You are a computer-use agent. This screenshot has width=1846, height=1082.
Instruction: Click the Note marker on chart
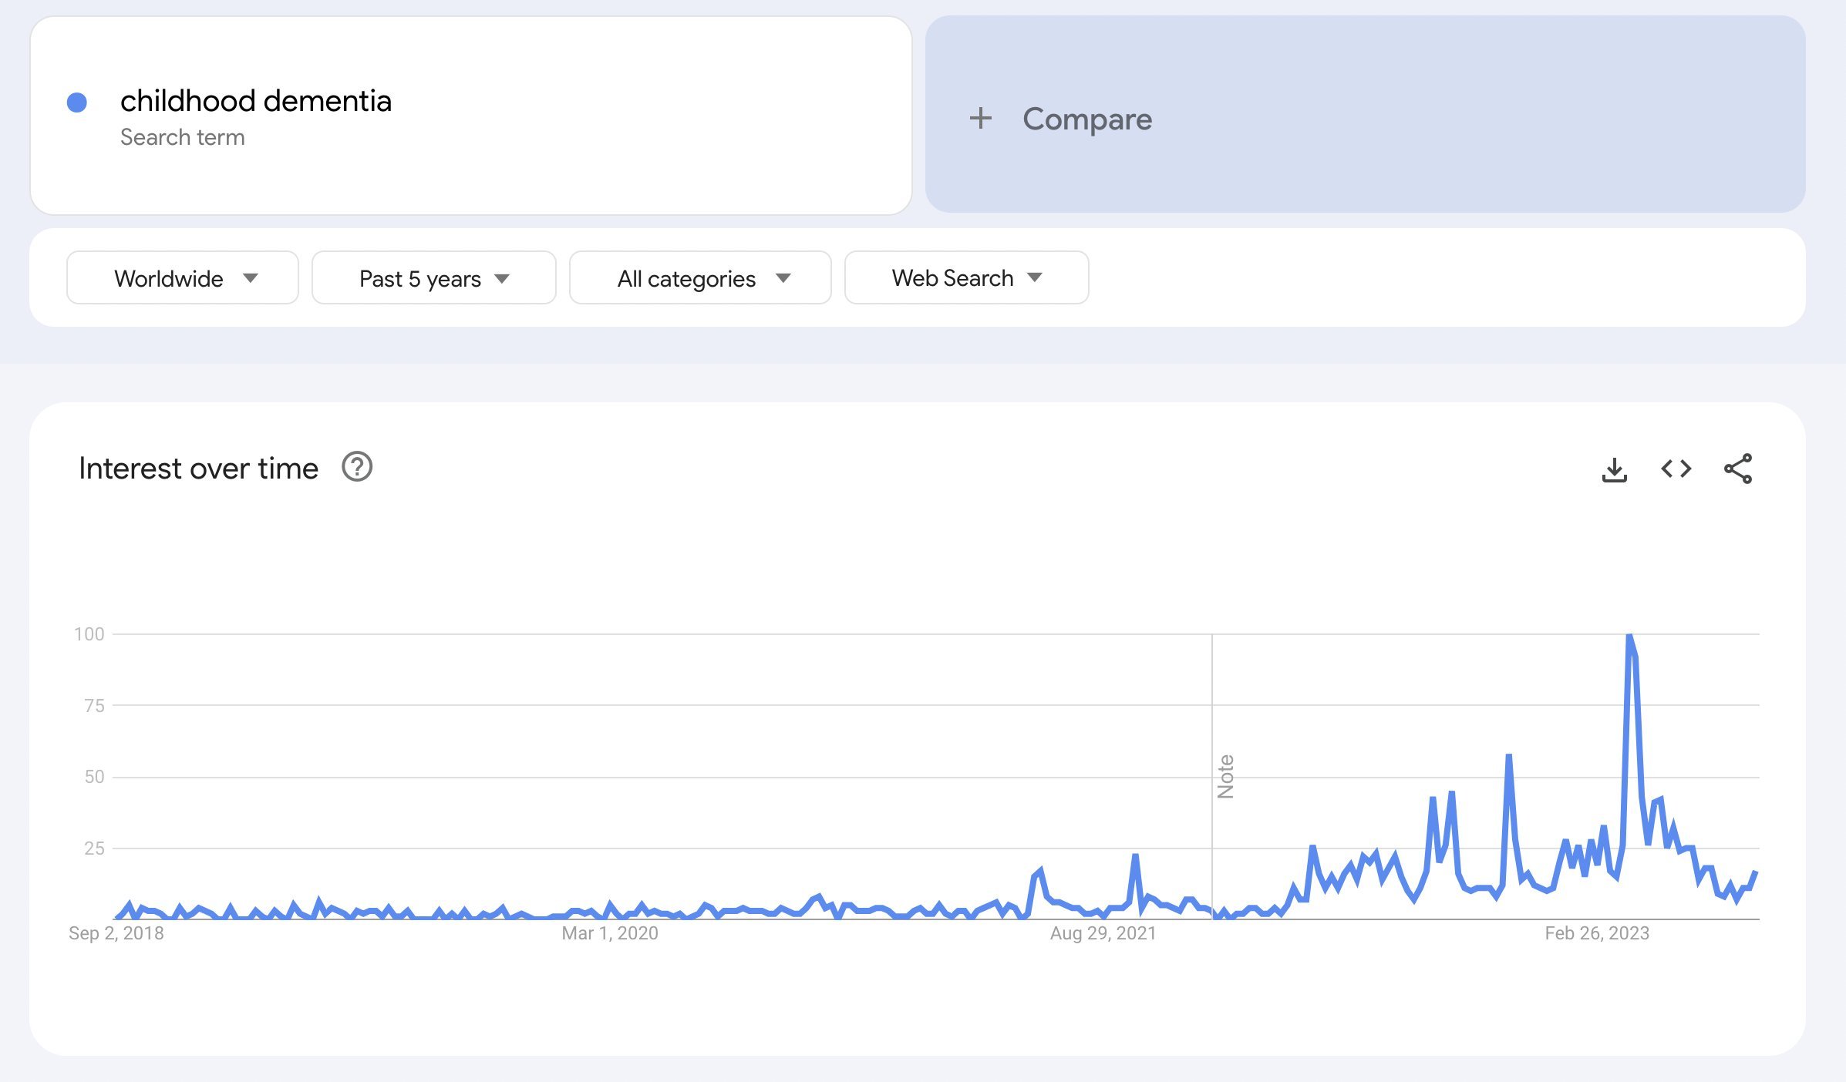coord(1225,776)
